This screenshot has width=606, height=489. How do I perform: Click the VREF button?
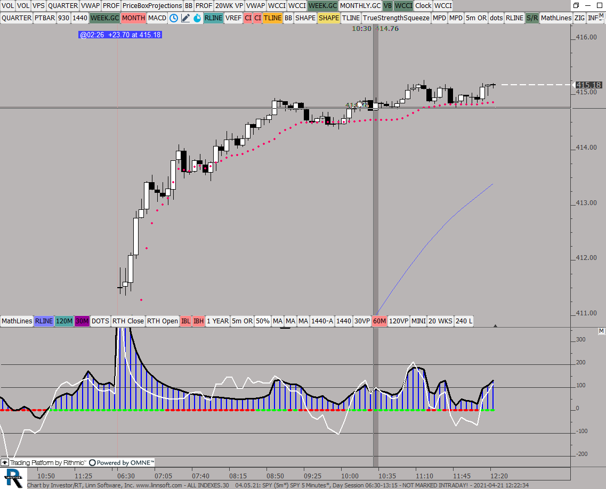coord(233,18)
